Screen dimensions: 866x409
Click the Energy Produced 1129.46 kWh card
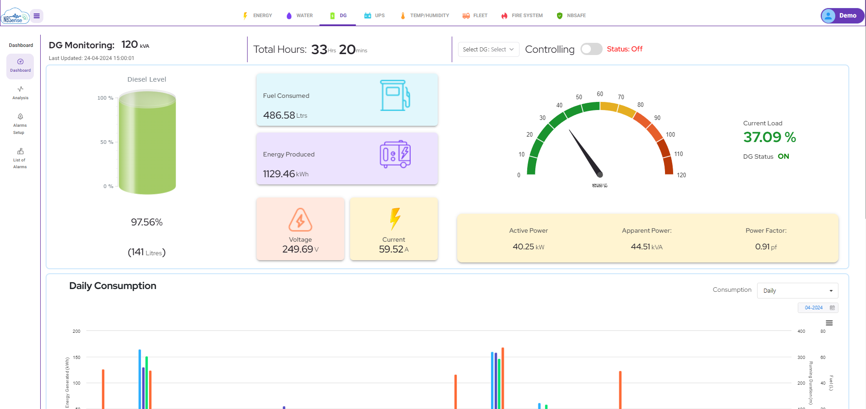[347, 158]
